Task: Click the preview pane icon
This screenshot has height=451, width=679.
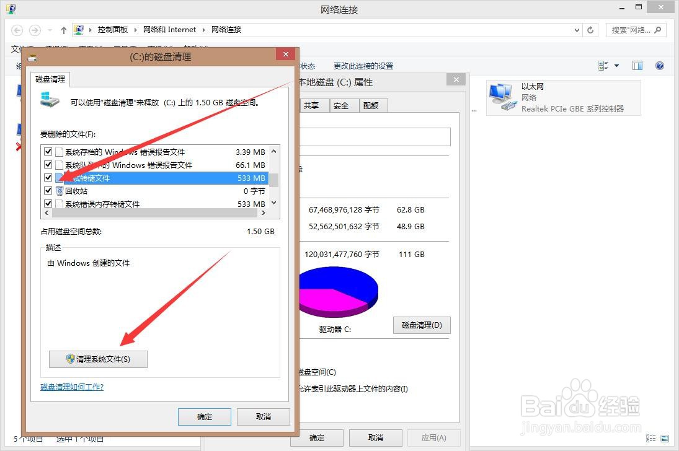Action: [637, 65]
